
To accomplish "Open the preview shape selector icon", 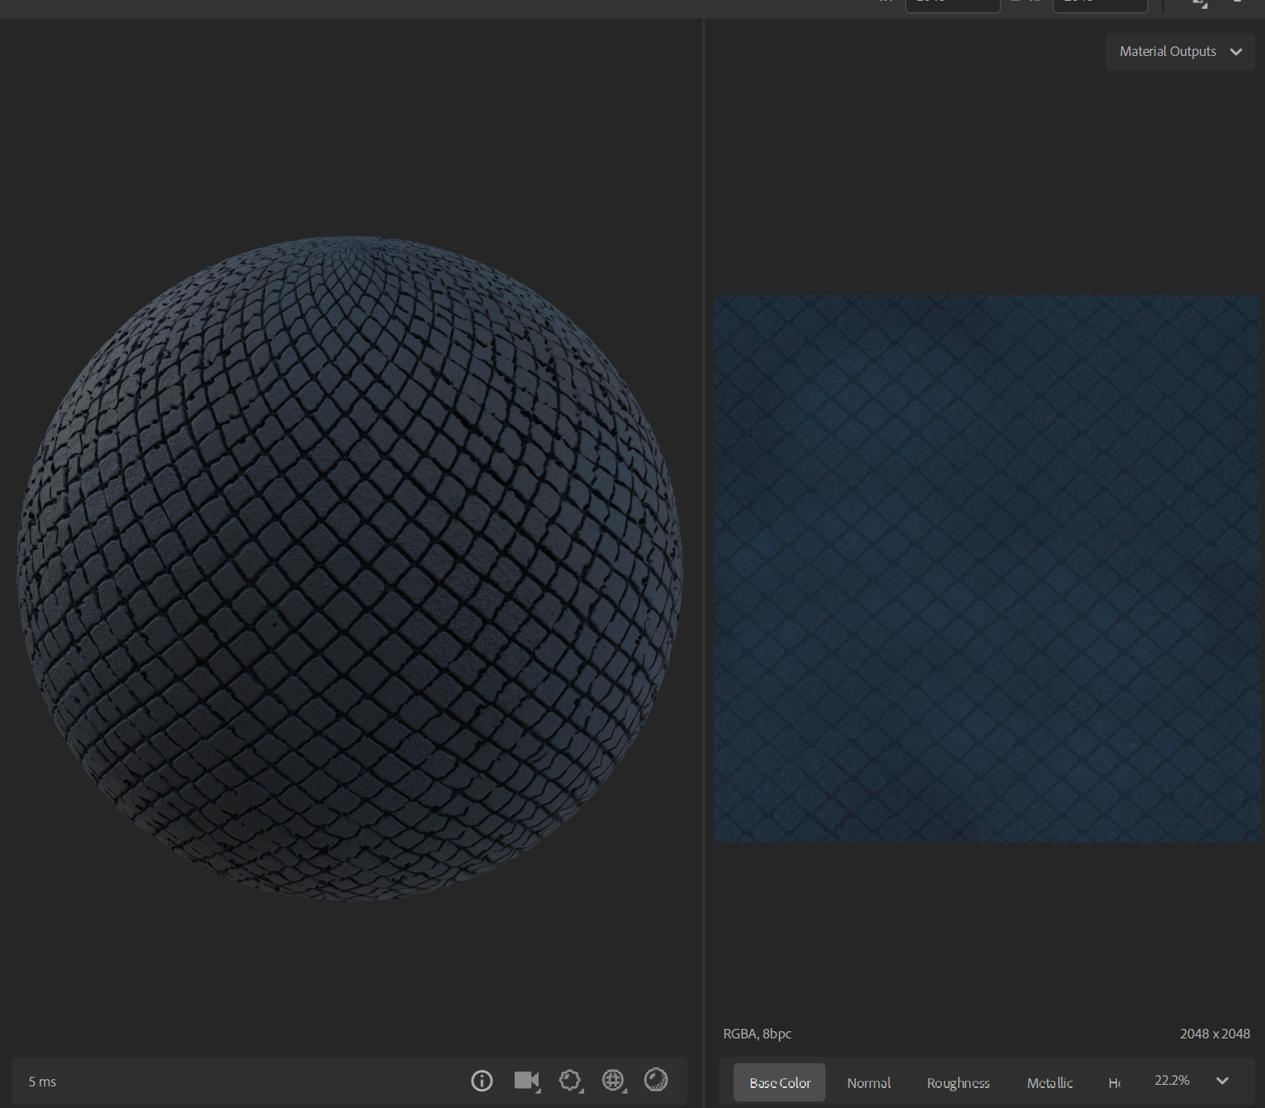I will coord(570,1081).
